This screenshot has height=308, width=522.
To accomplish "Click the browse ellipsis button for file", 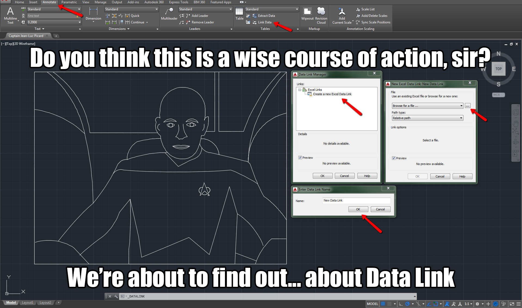I will click(x=467, y=106).
